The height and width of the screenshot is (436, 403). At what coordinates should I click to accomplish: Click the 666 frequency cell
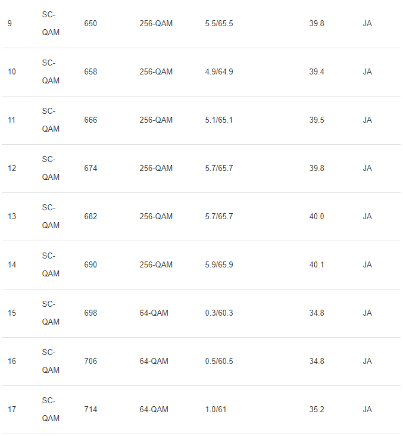tap(90, 120)
